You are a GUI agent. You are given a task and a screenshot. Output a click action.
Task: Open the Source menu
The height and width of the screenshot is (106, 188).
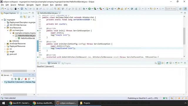[13, 5]
